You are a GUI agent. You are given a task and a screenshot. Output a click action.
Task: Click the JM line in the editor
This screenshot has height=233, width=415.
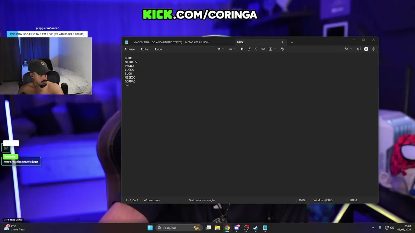[127, 85]
